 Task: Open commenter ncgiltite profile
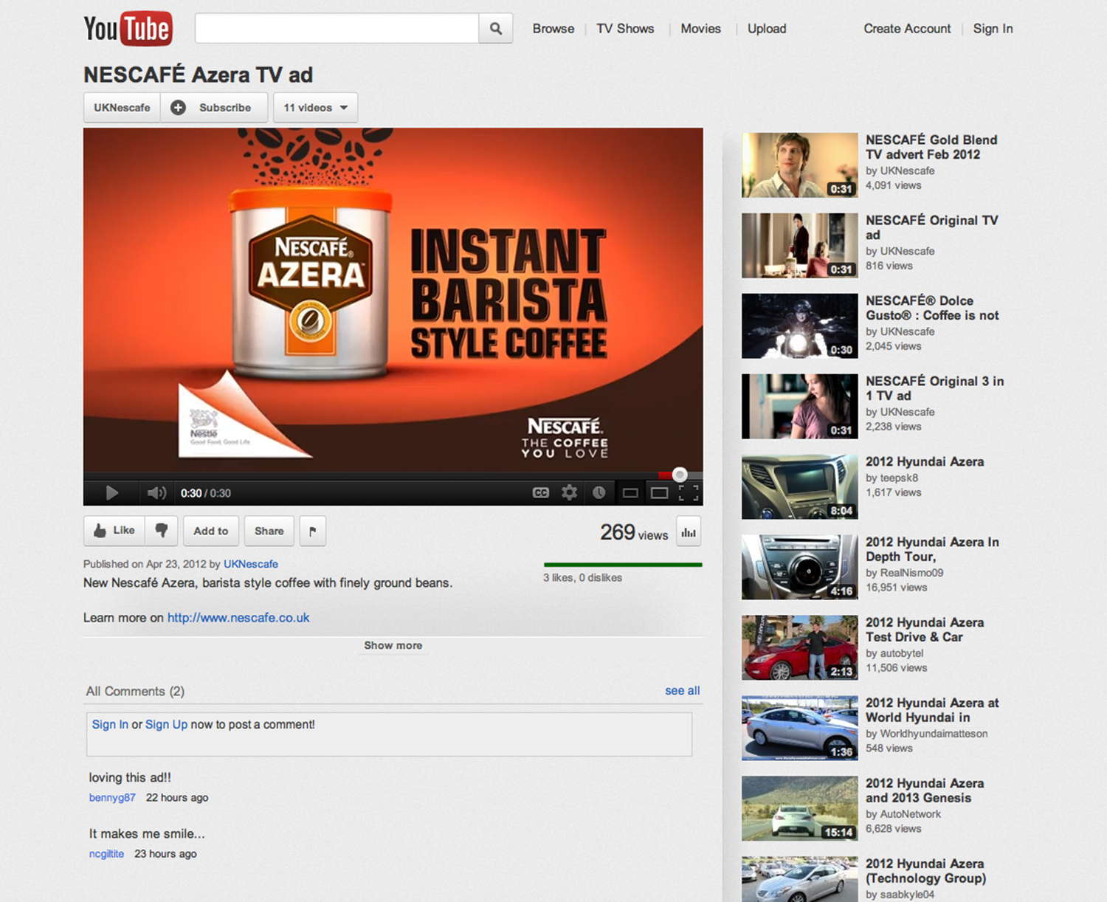coord(106,854)
